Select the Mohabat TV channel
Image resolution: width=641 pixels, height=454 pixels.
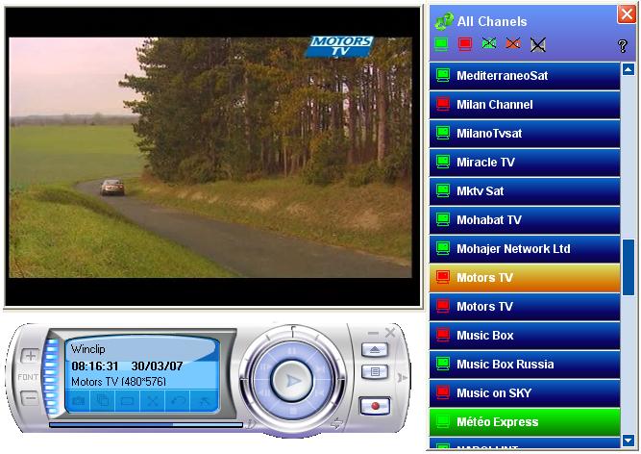coord(525,220)
